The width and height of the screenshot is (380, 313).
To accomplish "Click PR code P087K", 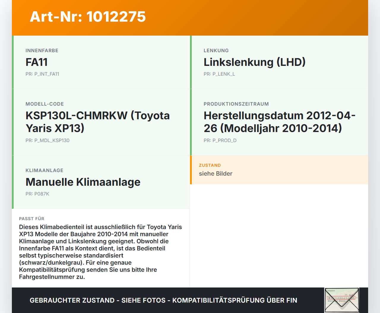I will pyautogui.click(x=37, y=194).
